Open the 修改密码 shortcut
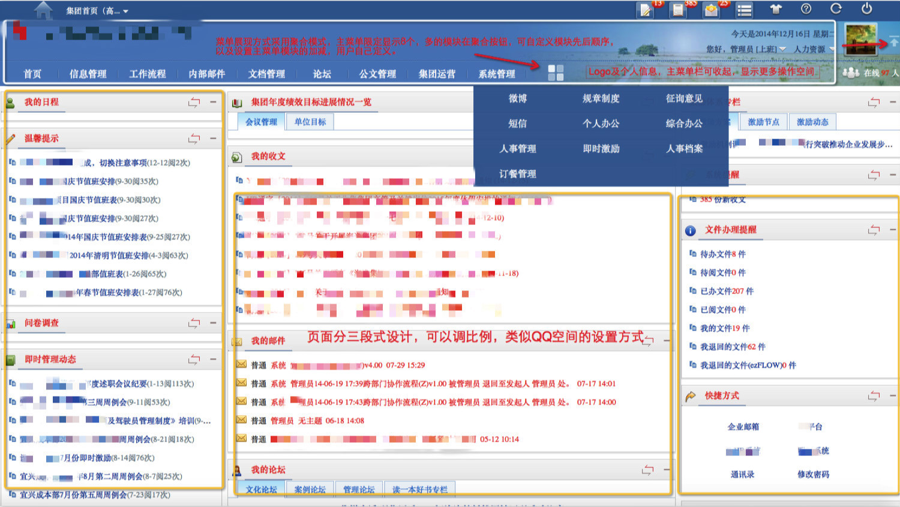This screenshot has height=507, width=900. click(813, 474)
